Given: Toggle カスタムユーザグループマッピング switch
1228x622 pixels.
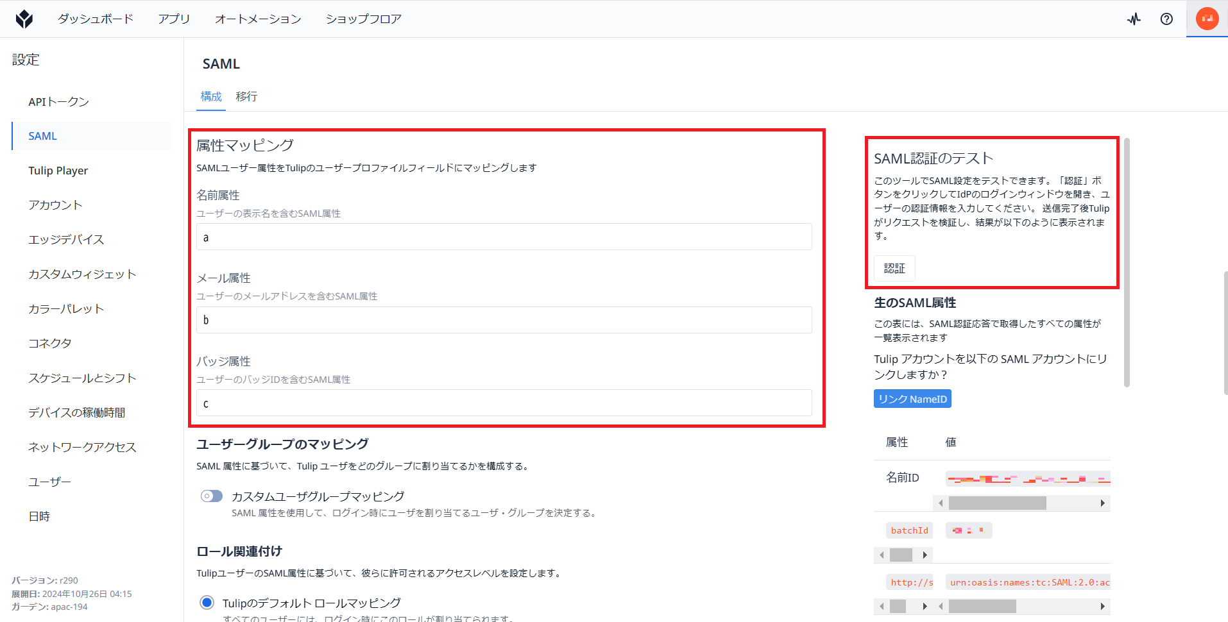Looking at the screenshot, I should [x=211, y=496].
